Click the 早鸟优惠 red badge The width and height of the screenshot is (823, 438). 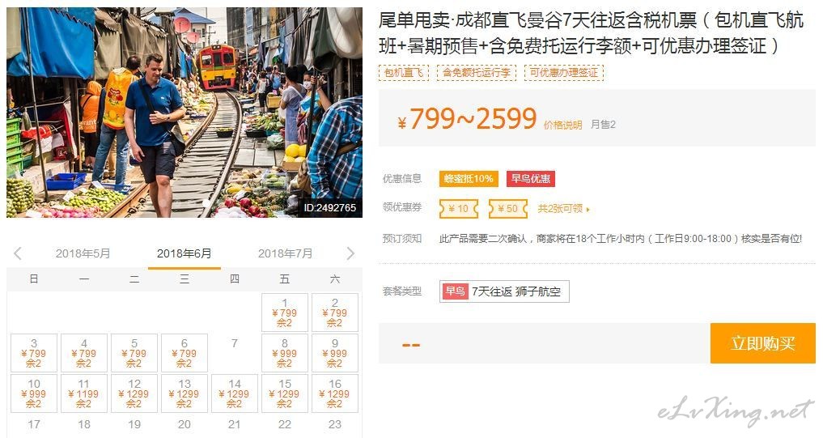click(x=530, y=179)
